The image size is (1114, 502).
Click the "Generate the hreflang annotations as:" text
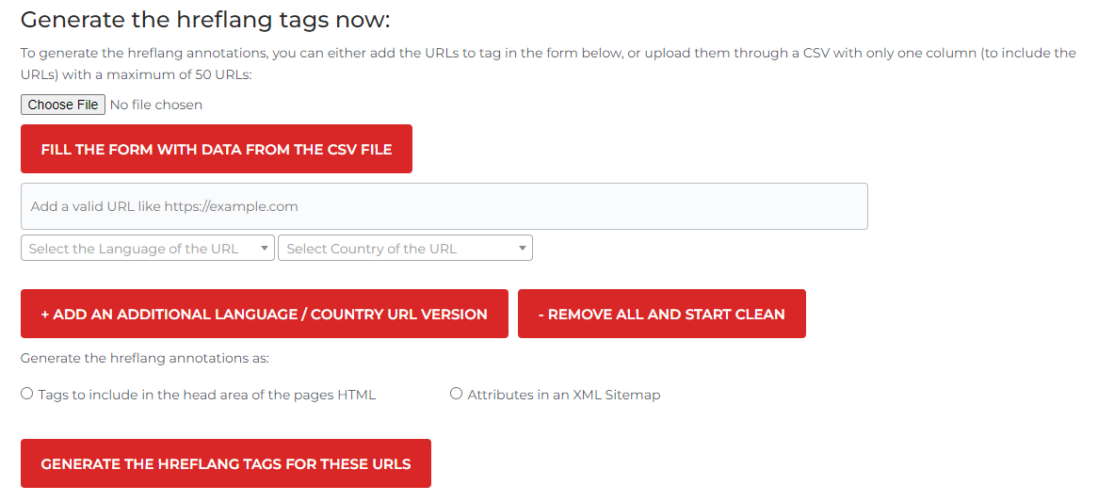(145, 359)
